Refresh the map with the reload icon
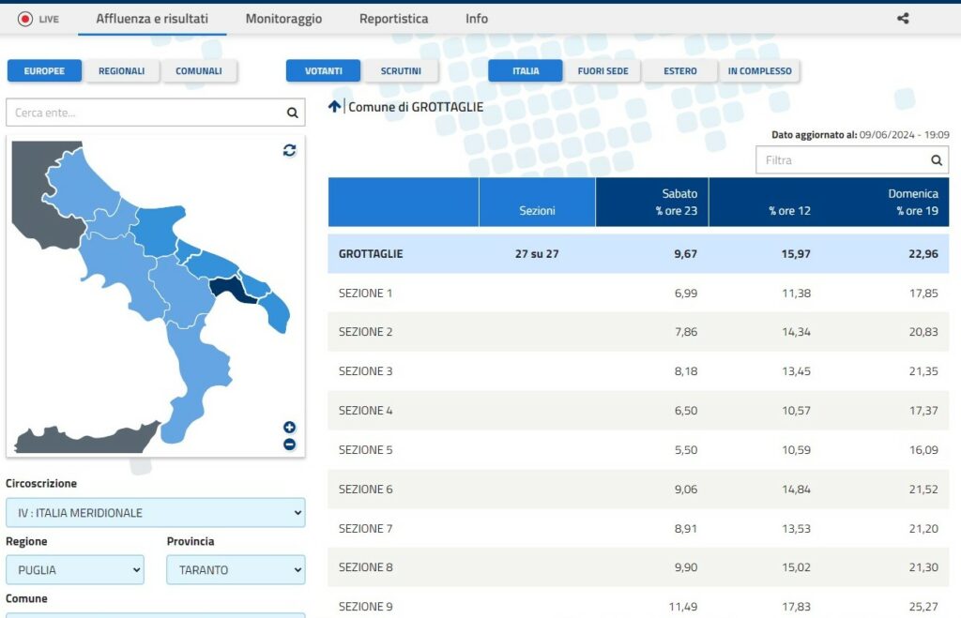 (289, 150)
